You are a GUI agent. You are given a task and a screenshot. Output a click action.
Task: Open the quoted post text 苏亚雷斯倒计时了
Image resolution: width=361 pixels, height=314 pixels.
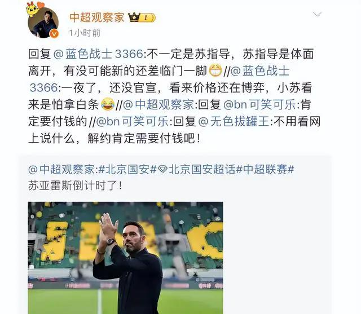coord(75,185)
